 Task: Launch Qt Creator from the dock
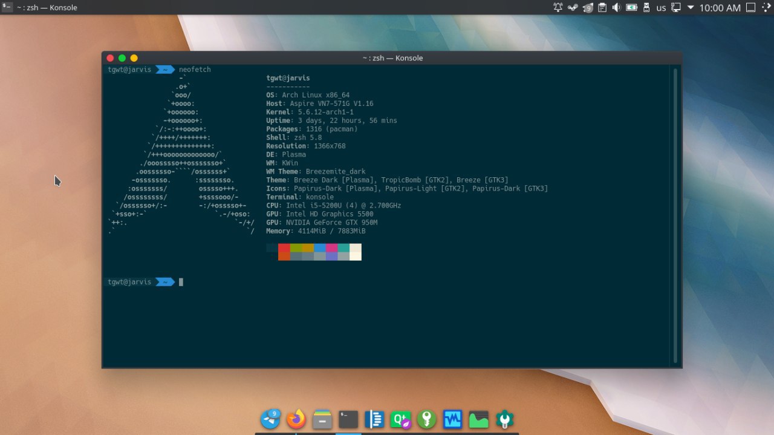coord(401,419)
